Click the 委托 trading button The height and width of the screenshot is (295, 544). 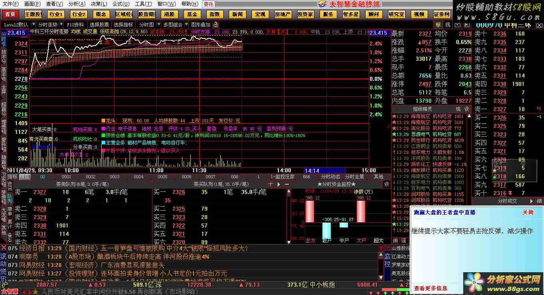click(x=208, y=4)
